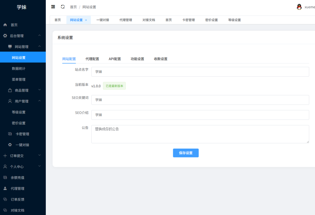
Task: Click the 公告 textarea
Action: (x=200, y=134)
